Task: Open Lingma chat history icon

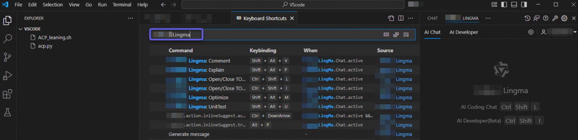Action: 527,18
